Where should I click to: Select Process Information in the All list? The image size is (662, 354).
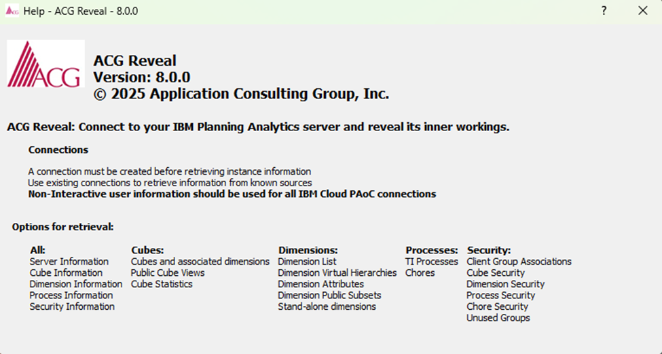coord(71,296)
